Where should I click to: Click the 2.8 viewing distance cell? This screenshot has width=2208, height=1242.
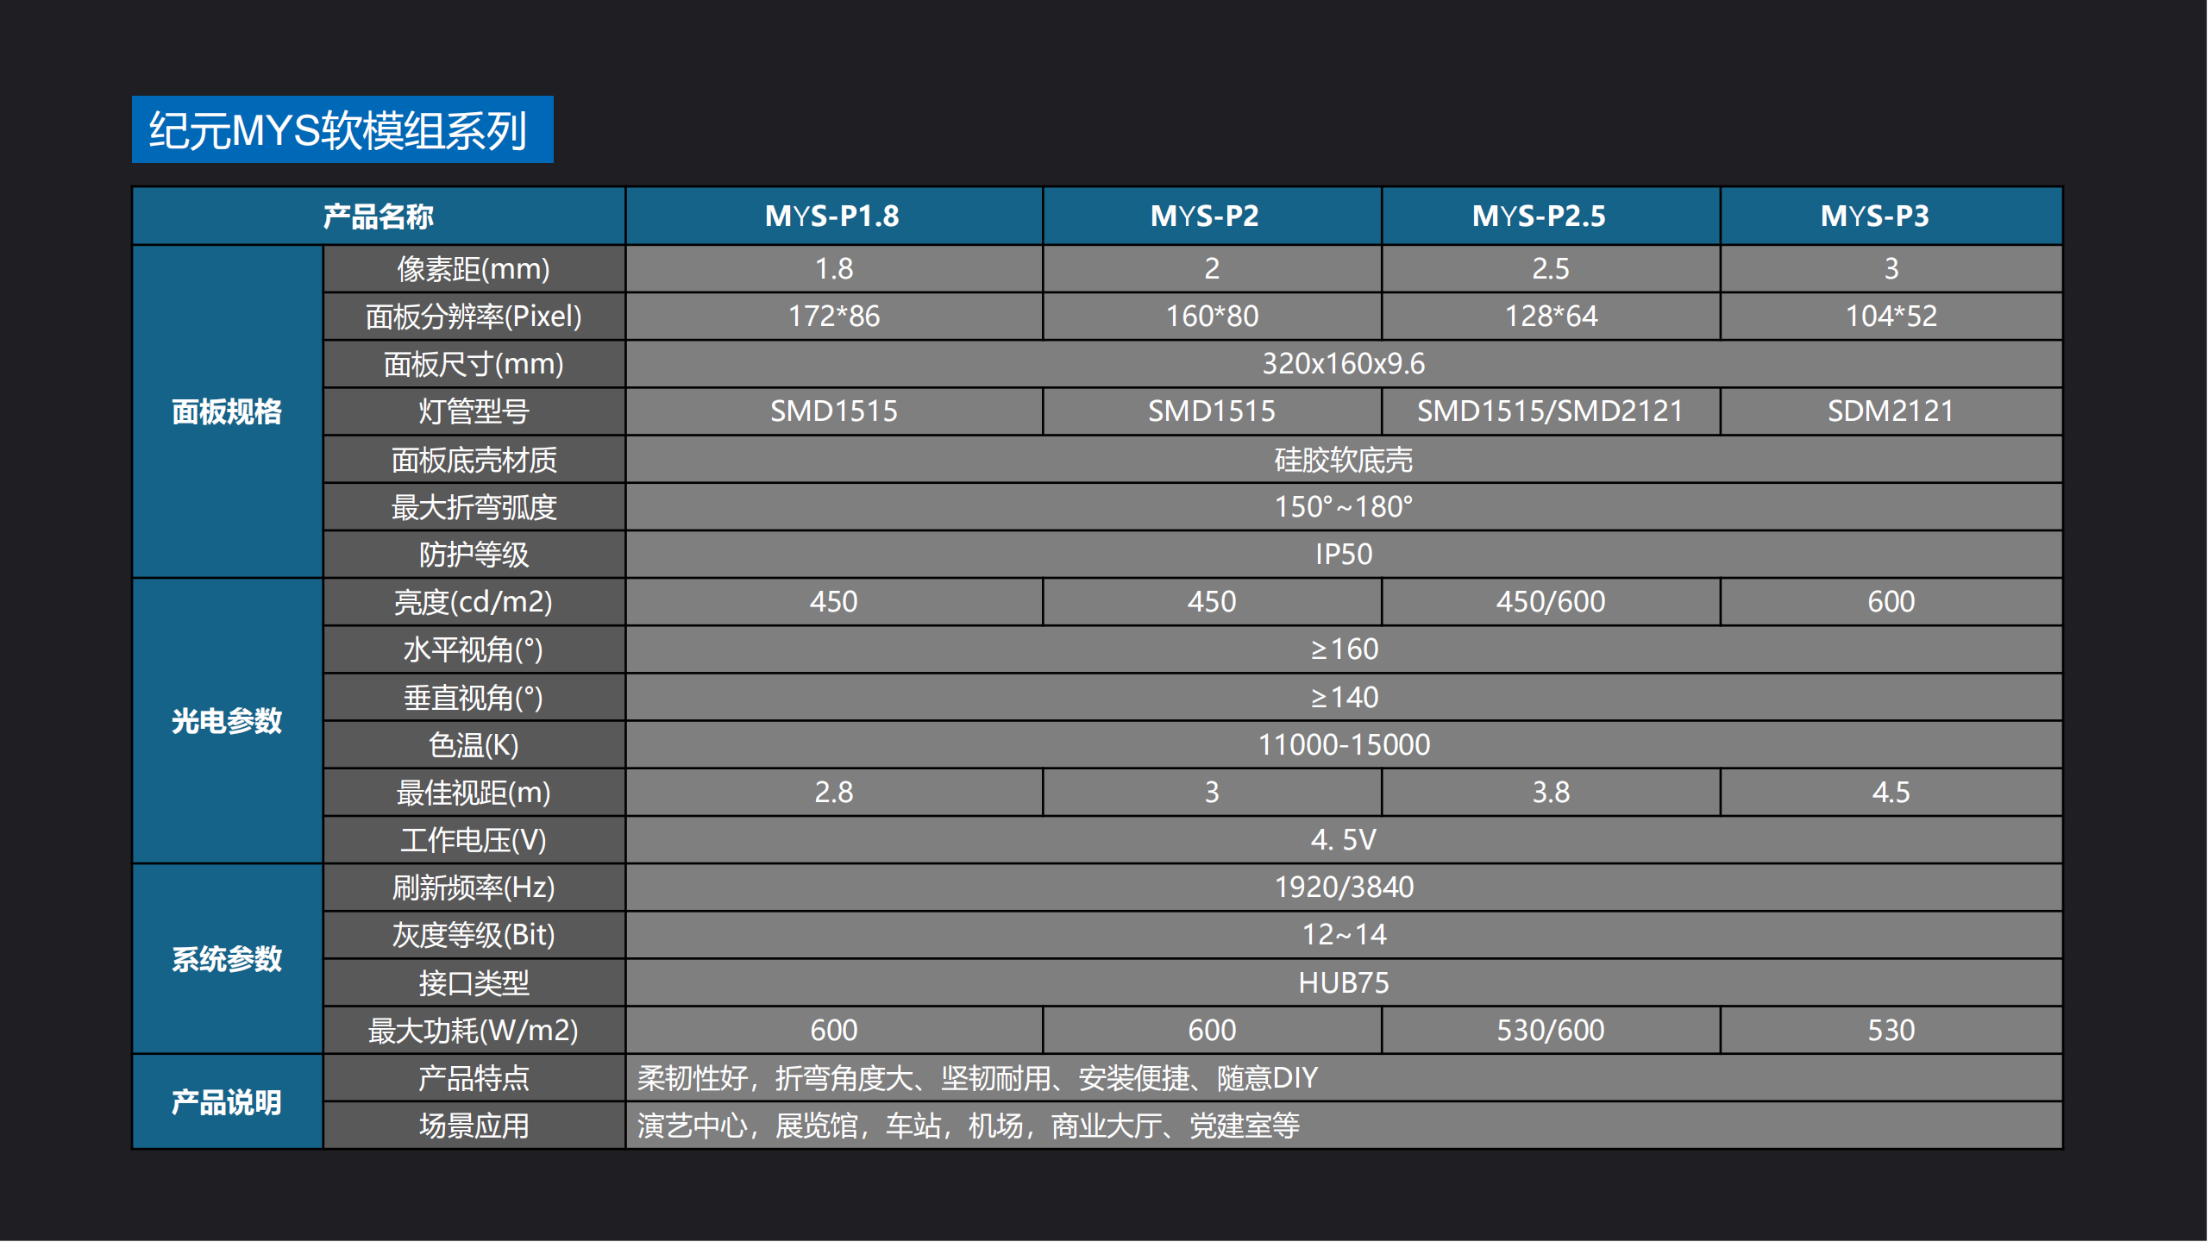point(833,793)
